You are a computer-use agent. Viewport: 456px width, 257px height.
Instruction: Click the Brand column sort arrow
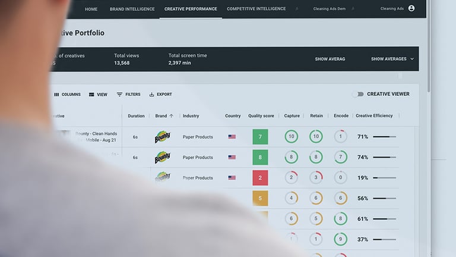[x=171, y=115]
